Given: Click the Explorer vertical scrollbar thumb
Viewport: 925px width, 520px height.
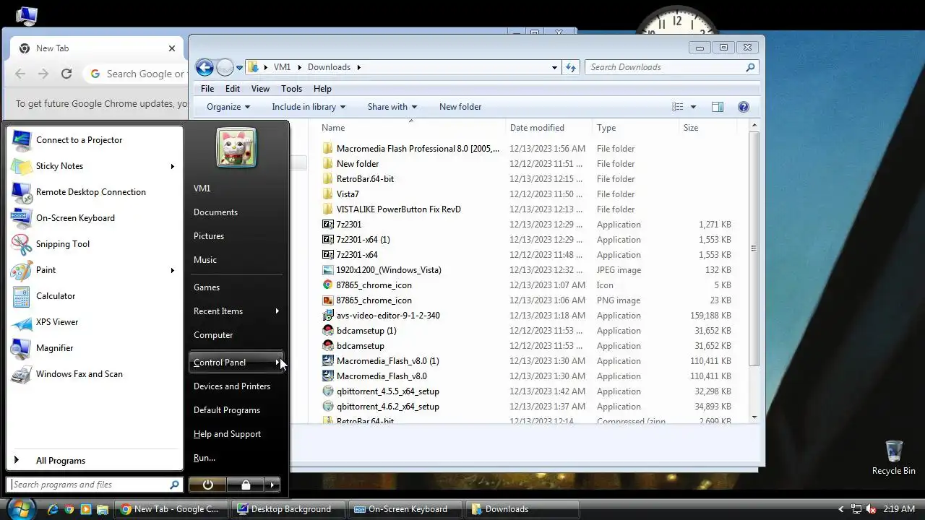Looking at the screenshot, I should (754, 249).
